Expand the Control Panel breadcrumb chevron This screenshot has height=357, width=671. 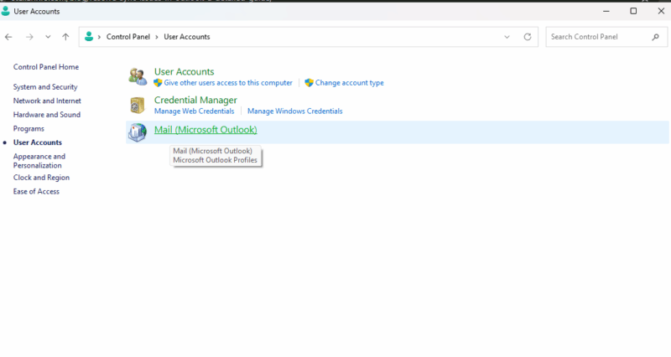tap(100, 37)
